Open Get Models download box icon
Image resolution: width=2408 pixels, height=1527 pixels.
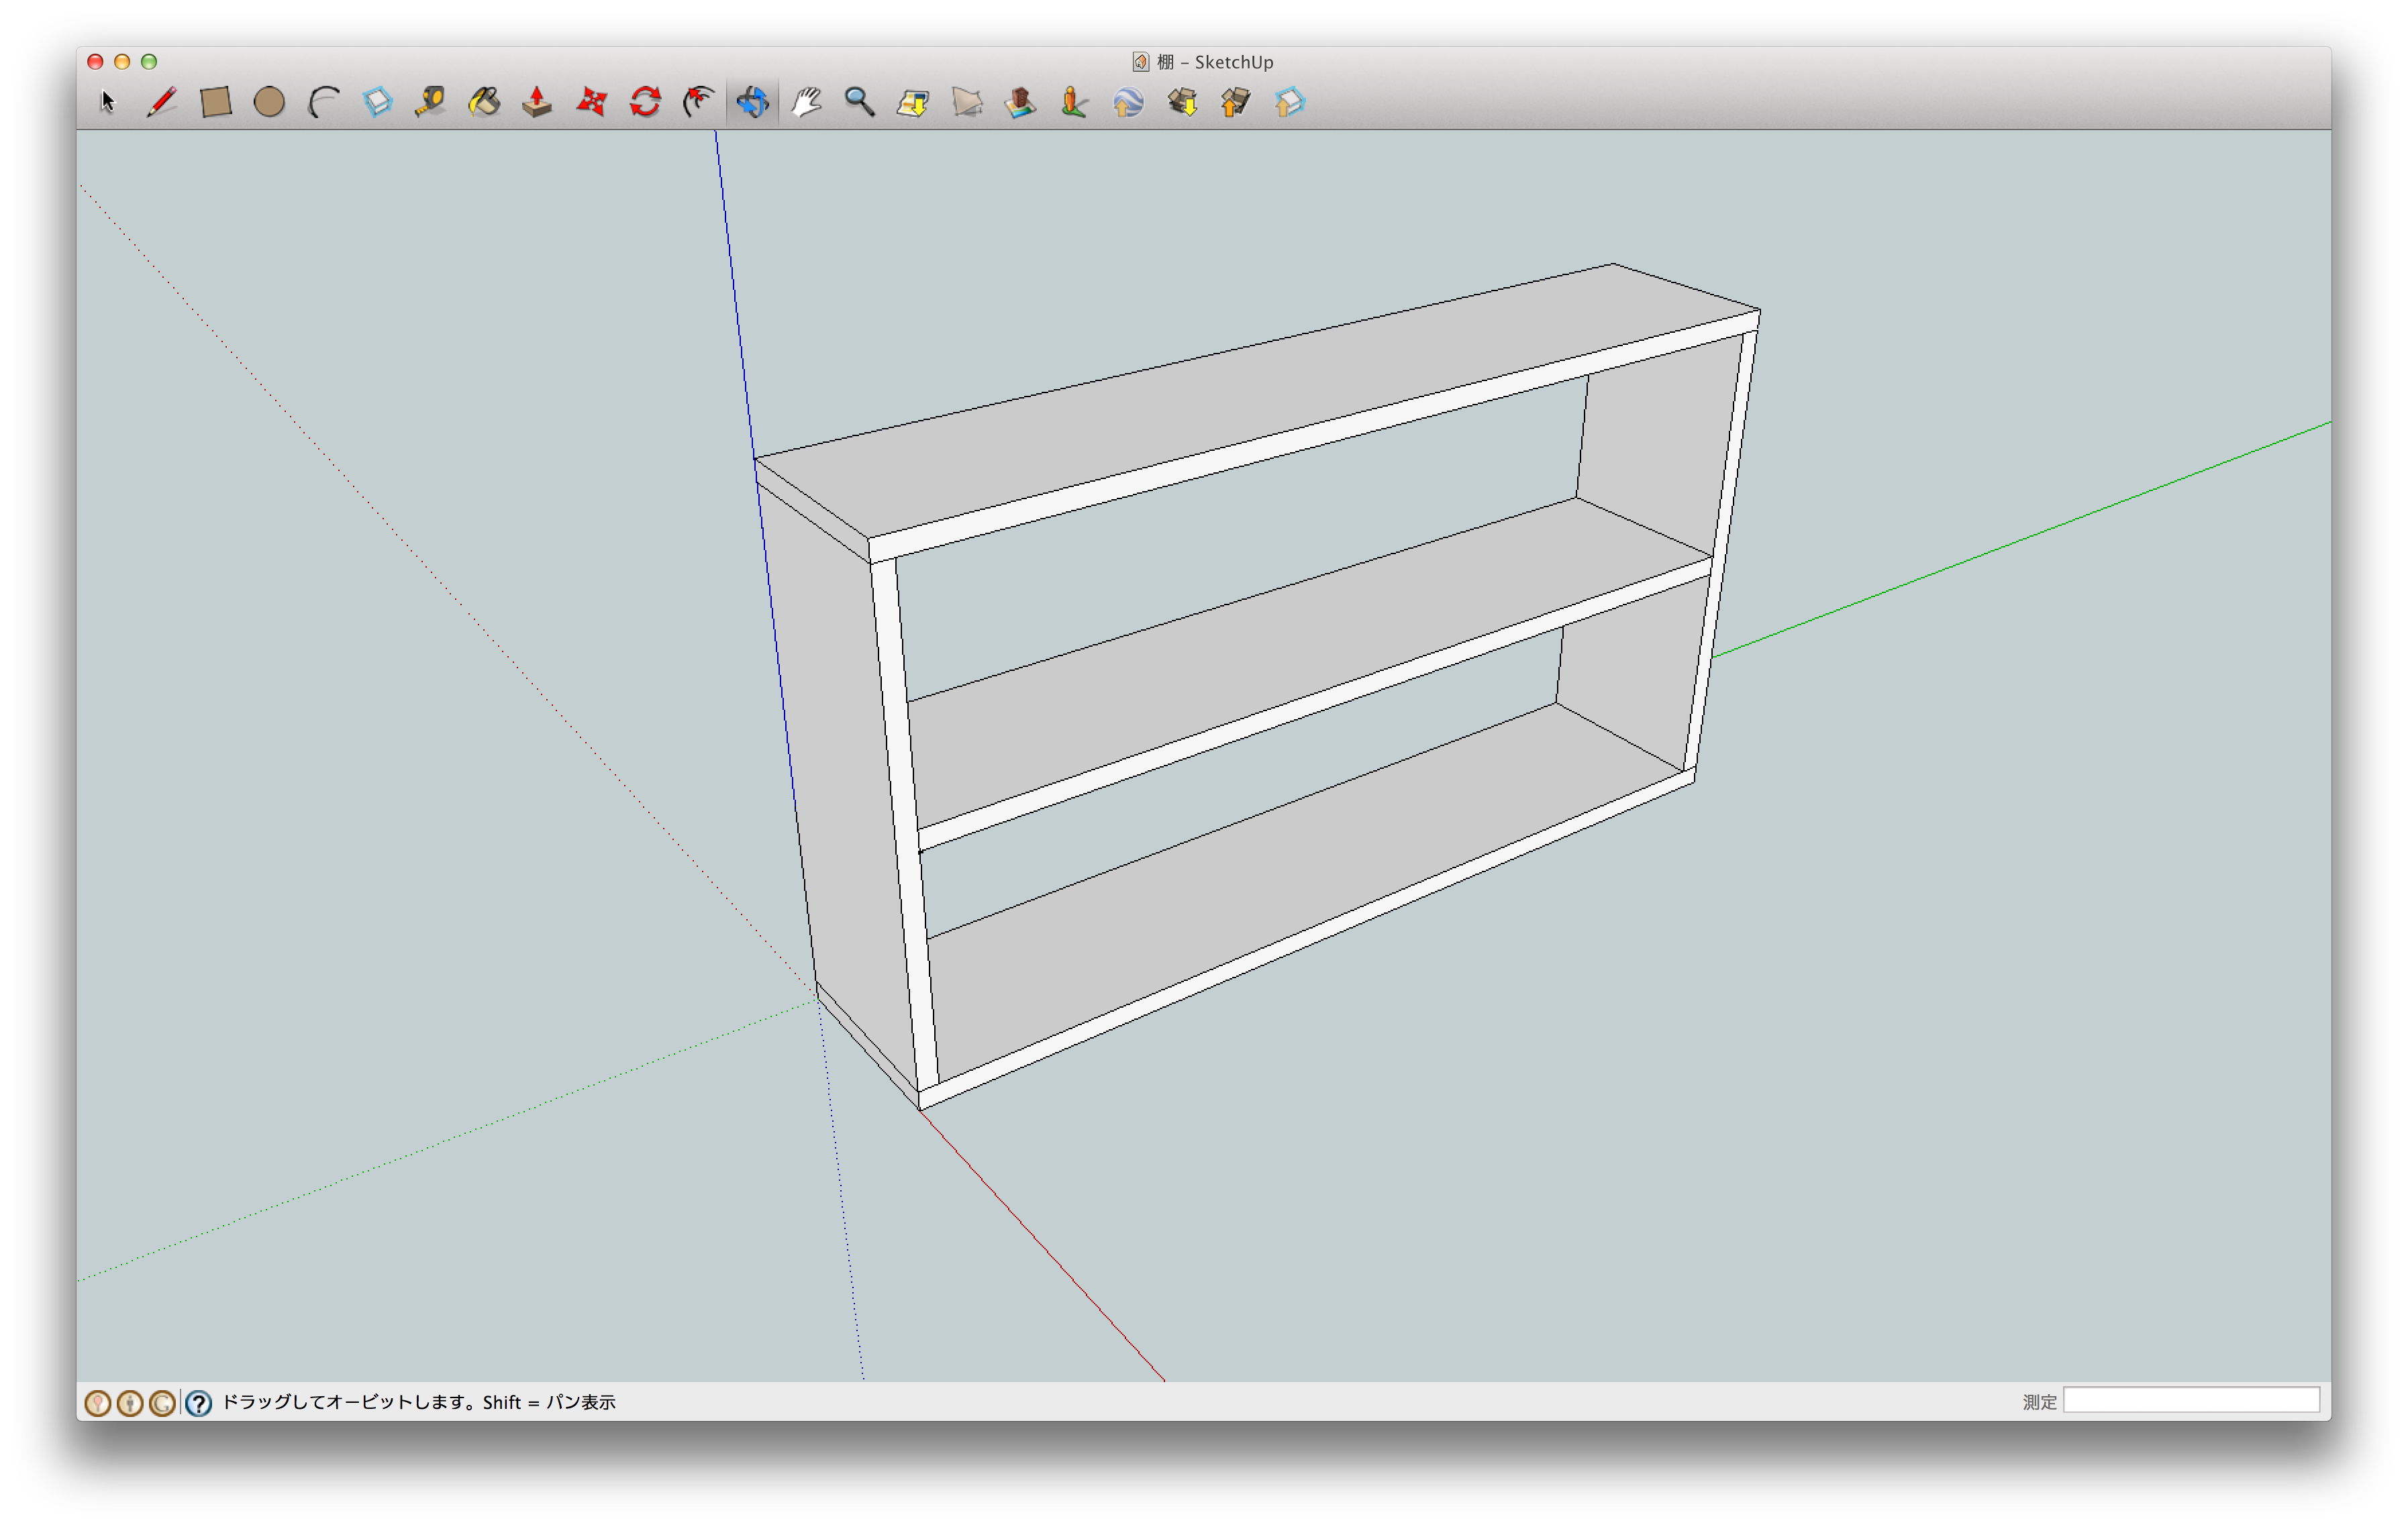[1182, 102]
